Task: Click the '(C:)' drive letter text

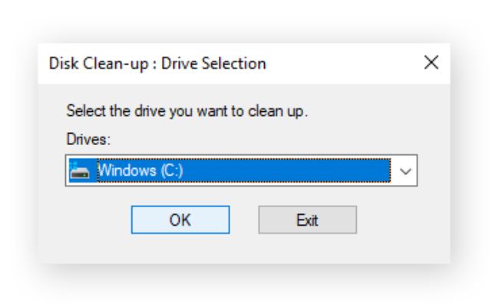Action: click(x=172, y=171)
